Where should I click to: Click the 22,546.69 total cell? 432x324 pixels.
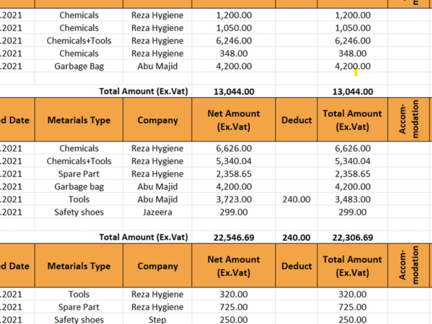pyautogui.click(x=234, y=238)
